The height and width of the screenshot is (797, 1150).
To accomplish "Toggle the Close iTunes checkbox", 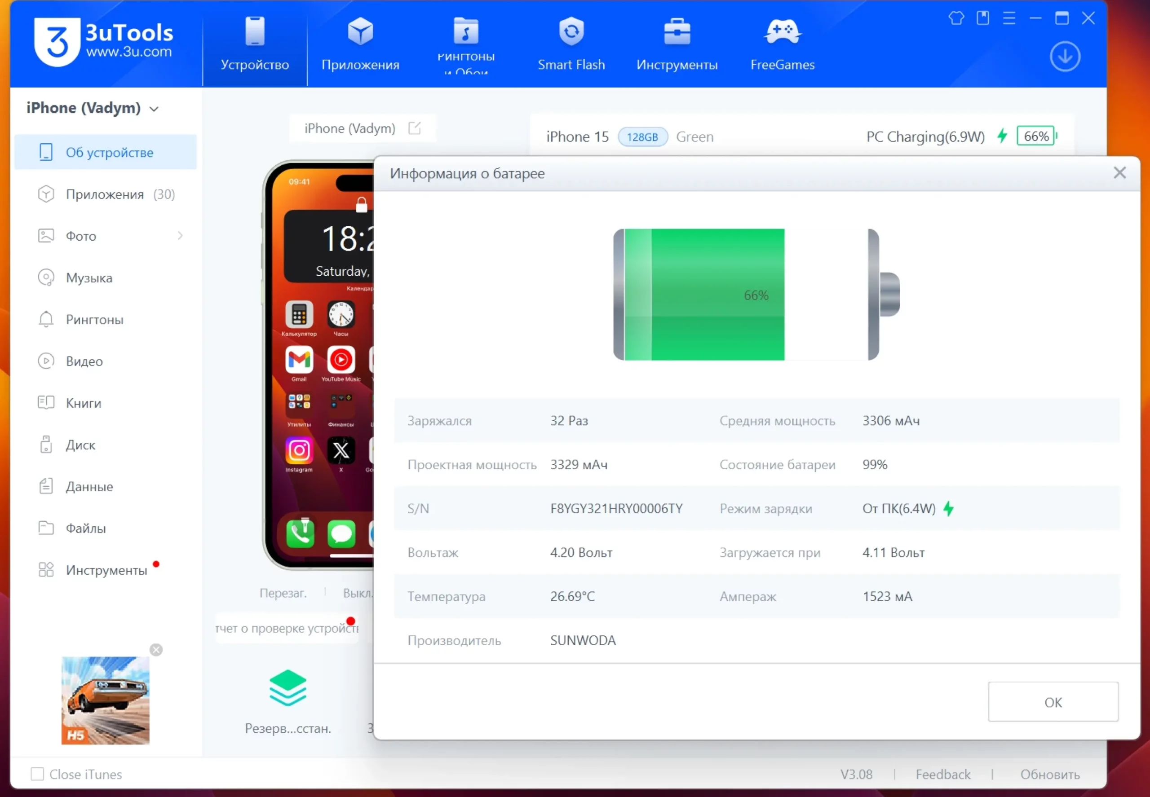I will [37, 774].
